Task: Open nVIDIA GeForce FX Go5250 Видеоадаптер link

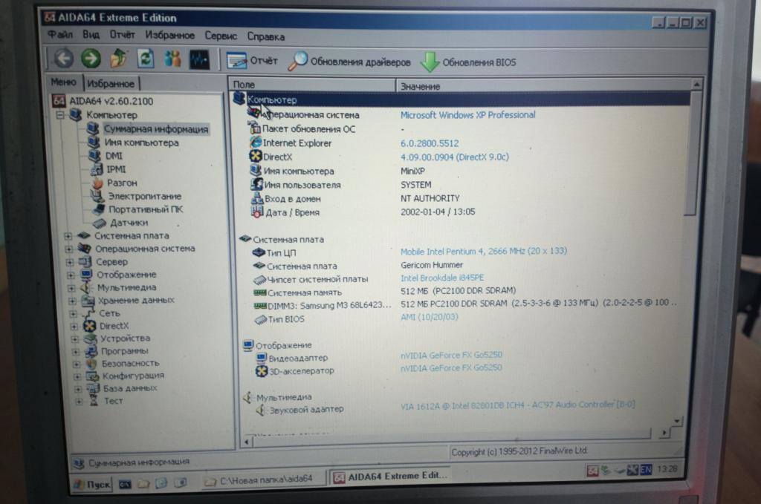Action: click(x=451, y=356)
